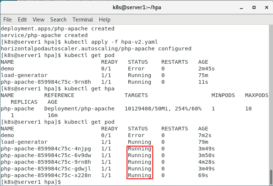Click the hpa age value 16m
Screen dimensions: 273x186
tap(52, 115)
